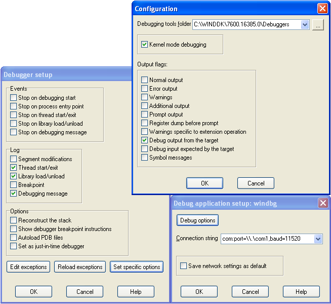Disable Thread start/exit logging
Screen dimensions: 331x304
click(14, 168)
